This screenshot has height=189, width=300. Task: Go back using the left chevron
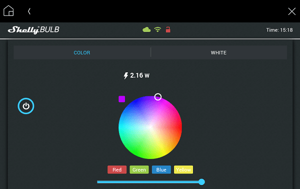point(29,11)
